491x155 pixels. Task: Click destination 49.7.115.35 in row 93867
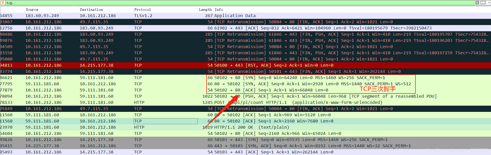[x=94, y=22]
